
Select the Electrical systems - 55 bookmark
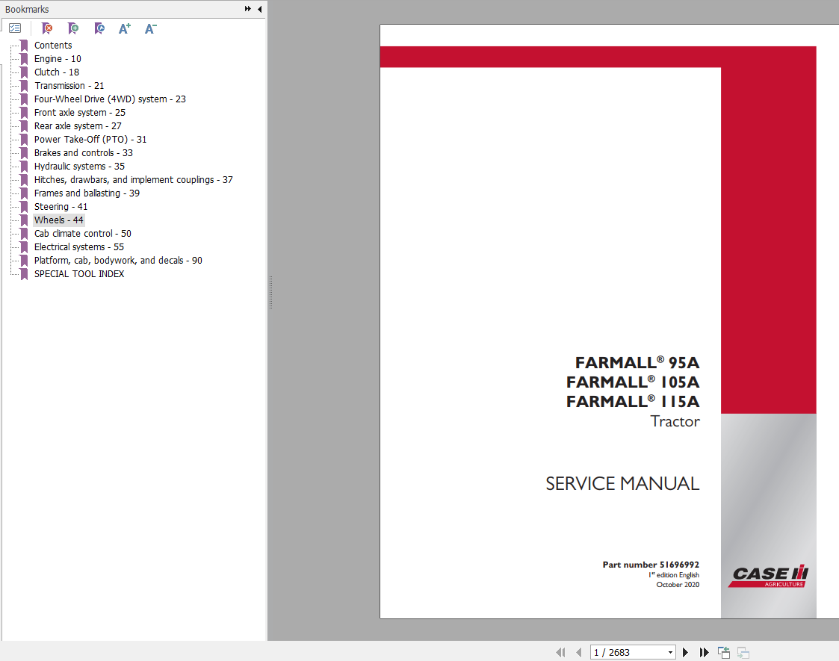(79, 246)
